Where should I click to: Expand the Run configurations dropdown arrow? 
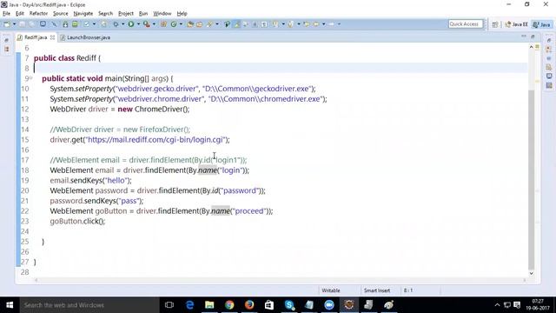[x=138, y=24]
